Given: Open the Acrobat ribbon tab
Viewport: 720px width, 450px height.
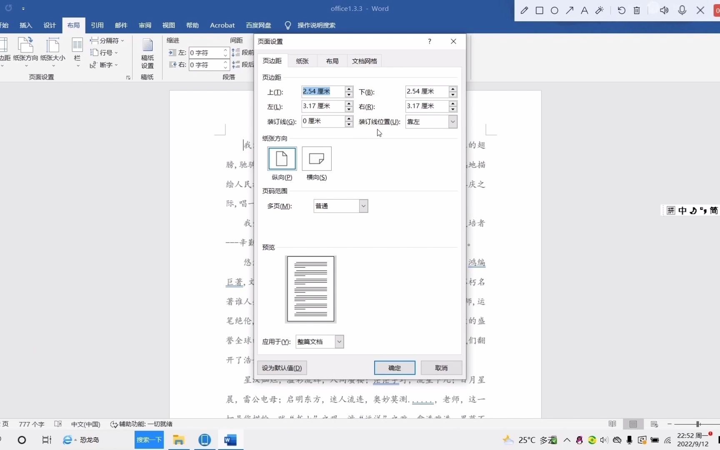Looking at the screenshot, I should click(x=222, y=25).
